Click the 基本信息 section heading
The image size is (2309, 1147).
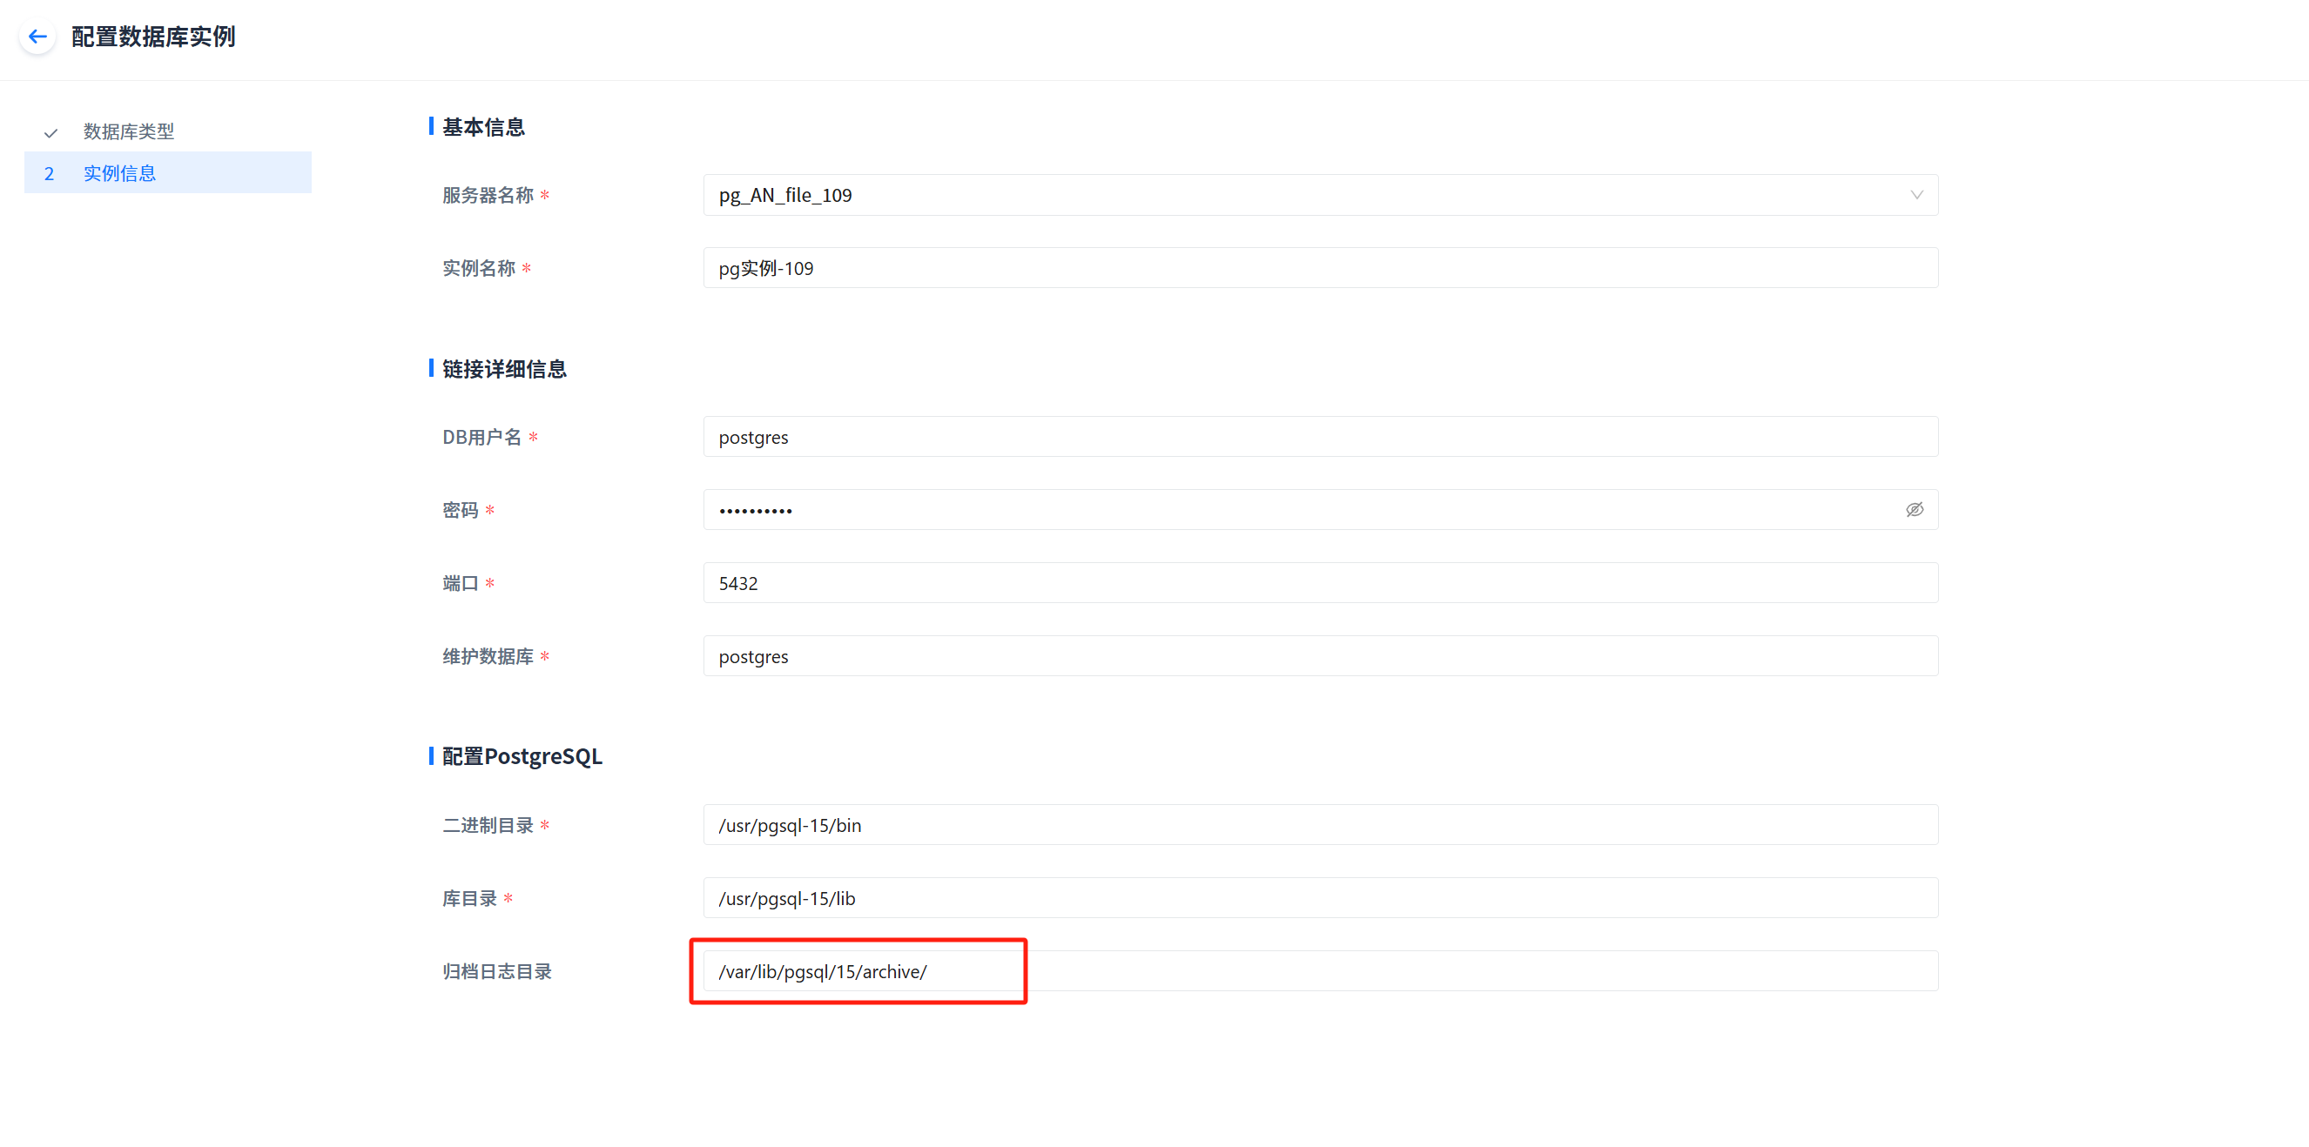(483, 127)
